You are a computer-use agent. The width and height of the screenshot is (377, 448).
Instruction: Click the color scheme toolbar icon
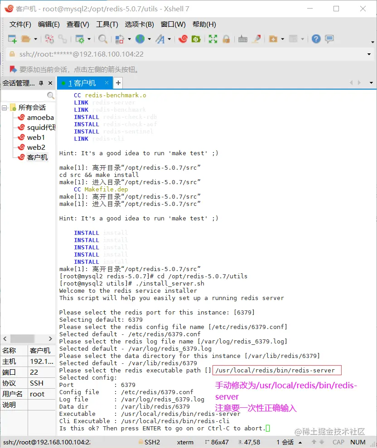pos(120,38)
